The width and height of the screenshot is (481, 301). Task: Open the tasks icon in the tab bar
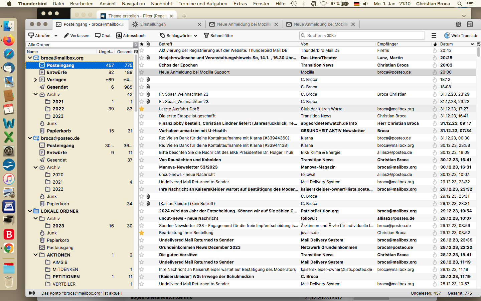tap(470, 24)
